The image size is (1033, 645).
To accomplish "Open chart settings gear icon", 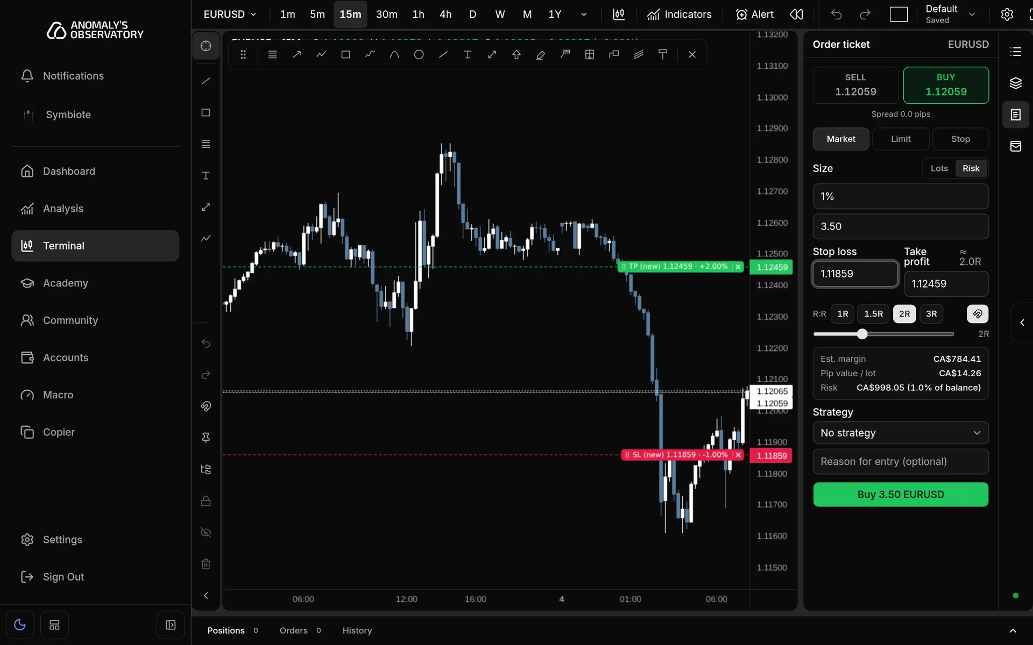I will pos(1007,15).
